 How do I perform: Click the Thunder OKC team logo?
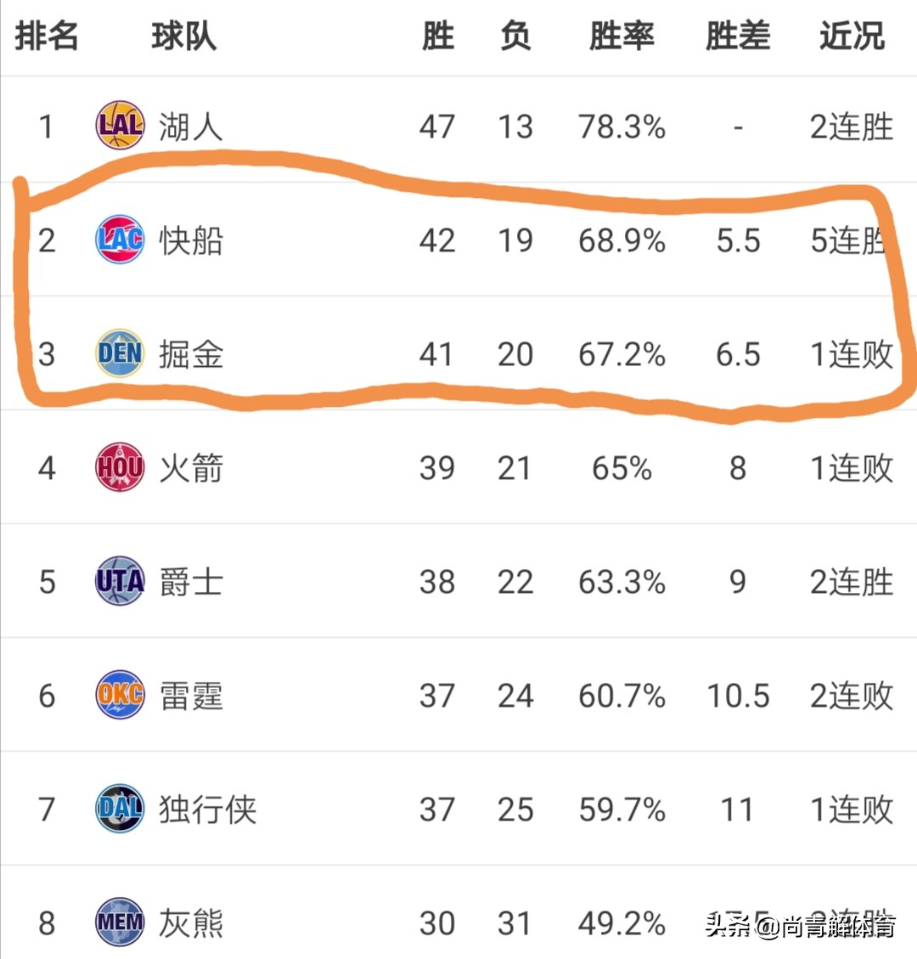click(x=120, y=694)
